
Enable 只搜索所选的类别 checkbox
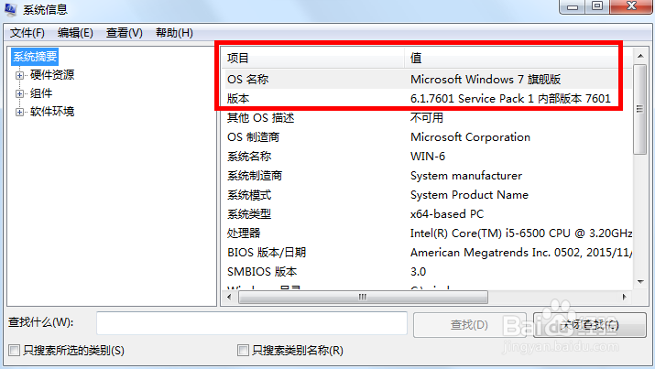coord(14,351)
